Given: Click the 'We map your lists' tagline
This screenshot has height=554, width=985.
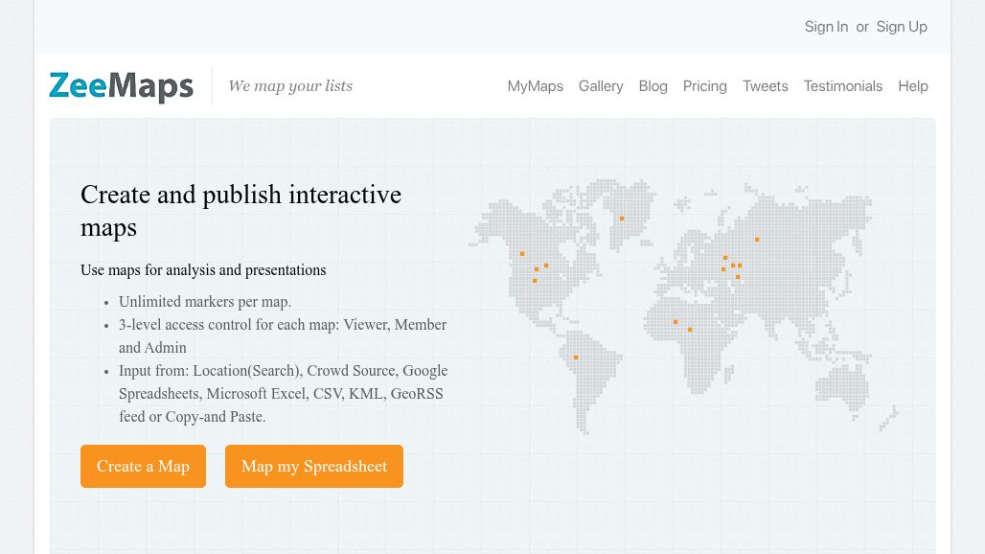Looking at the screenshot, I should (x=290, y=86).
